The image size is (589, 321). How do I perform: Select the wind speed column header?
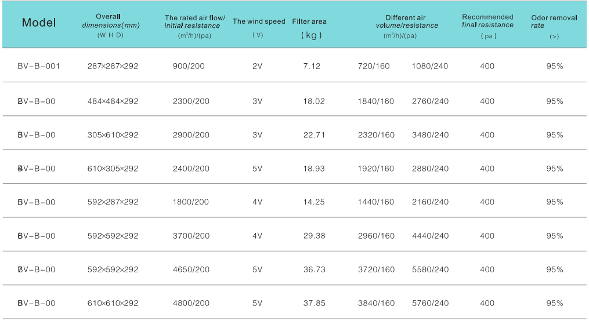point(259,22)
